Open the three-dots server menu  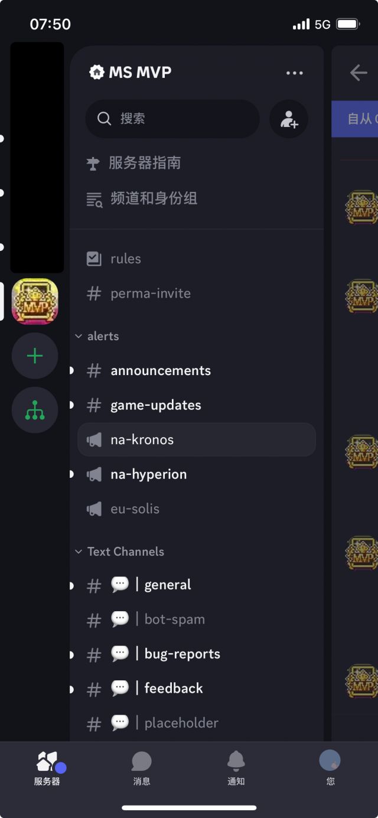(294, 73)
